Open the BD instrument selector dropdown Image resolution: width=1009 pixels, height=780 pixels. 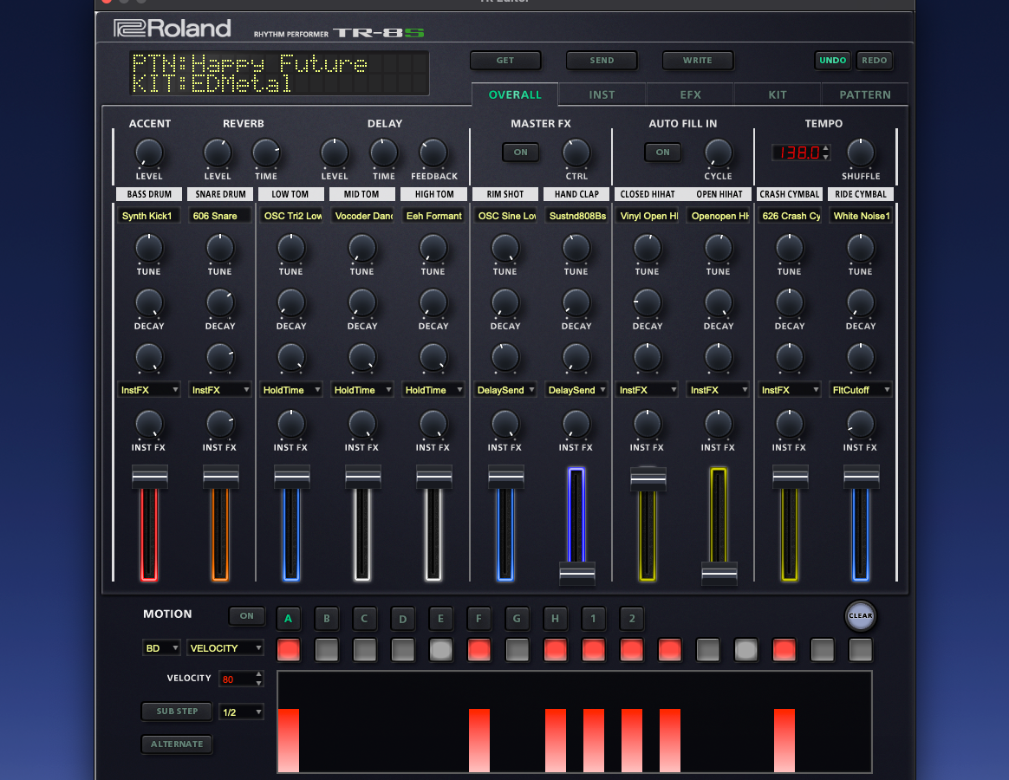pos(161,648)
